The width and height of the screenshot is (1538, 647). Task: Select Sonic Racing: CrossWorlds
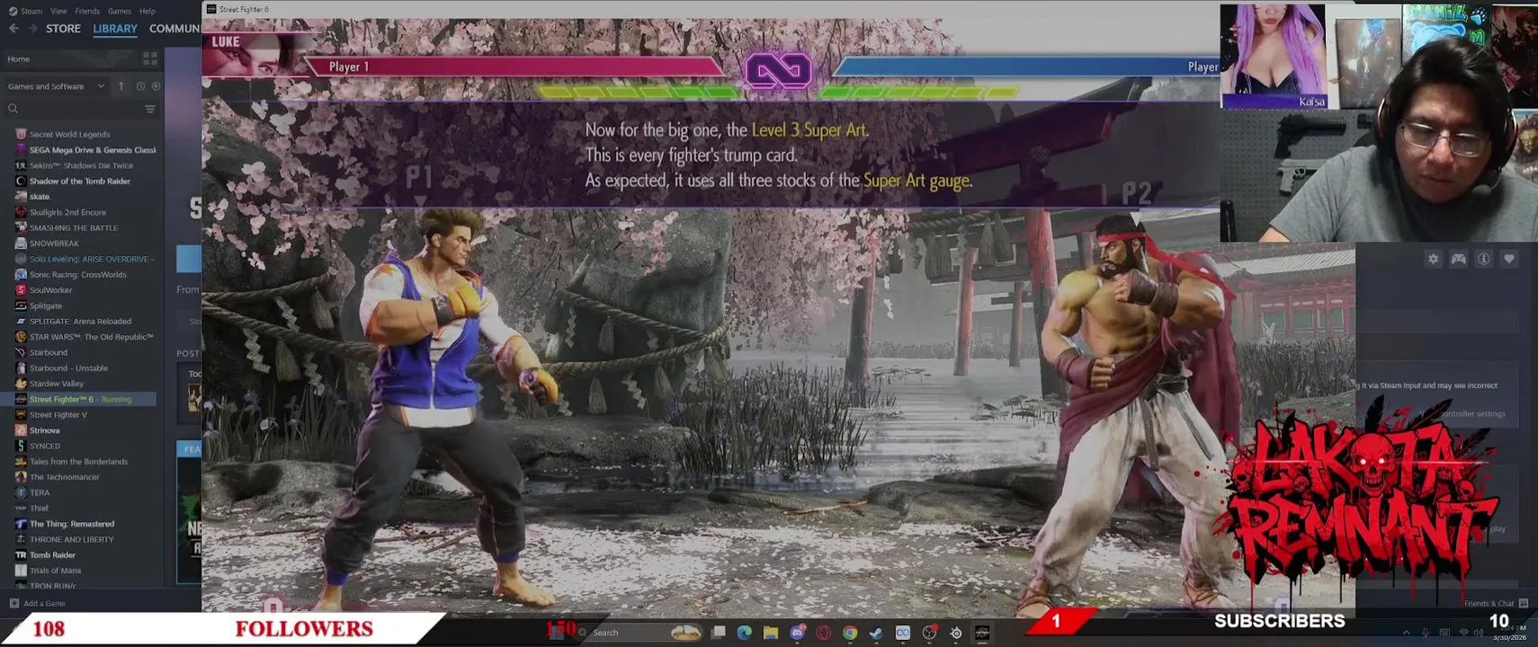77,274
